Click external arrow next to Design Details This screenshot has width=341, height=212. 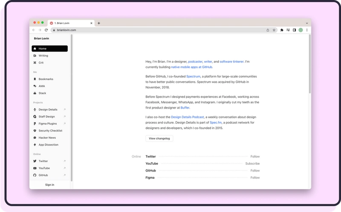pos(65,109)
